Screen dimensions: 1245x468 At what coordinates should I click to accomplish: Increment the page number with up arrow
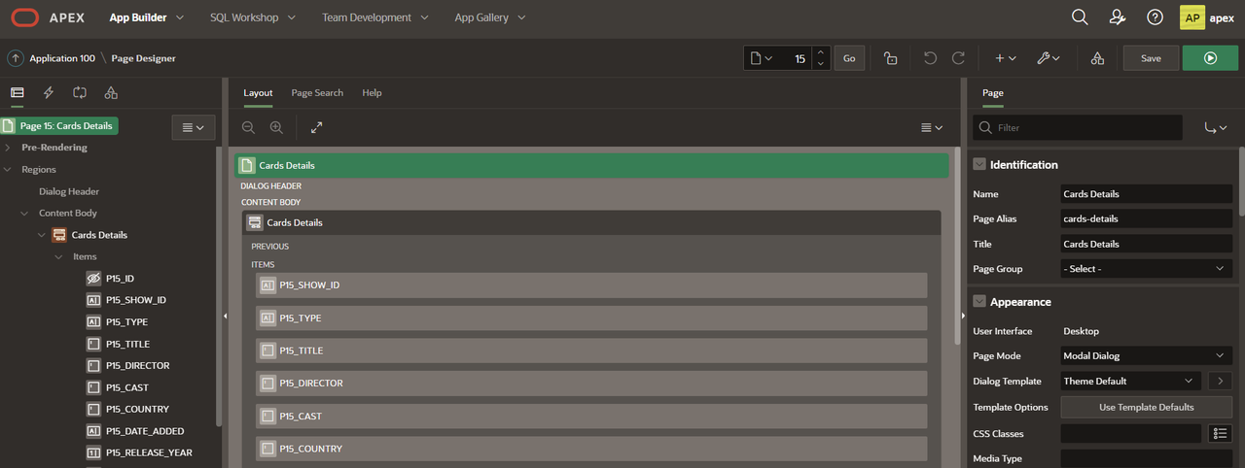(x=821, y=52)
